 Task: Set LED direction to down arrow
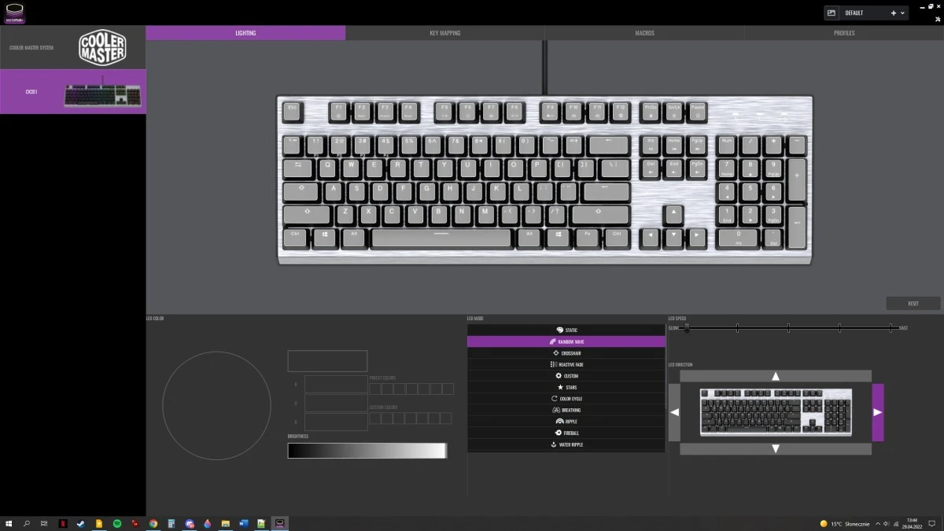point(776,448)
